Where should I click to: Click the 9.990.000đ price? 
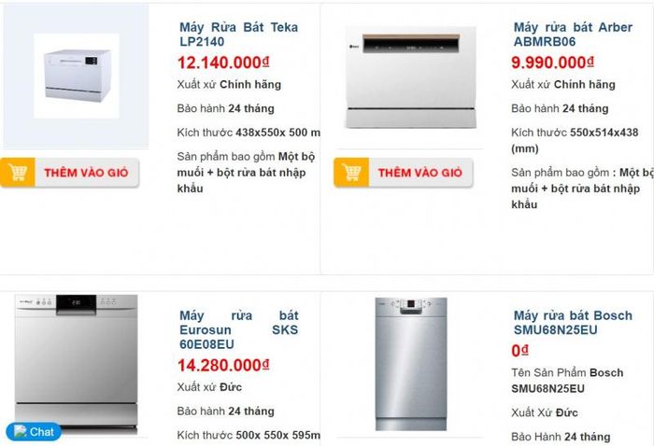(x=552, y=63)
